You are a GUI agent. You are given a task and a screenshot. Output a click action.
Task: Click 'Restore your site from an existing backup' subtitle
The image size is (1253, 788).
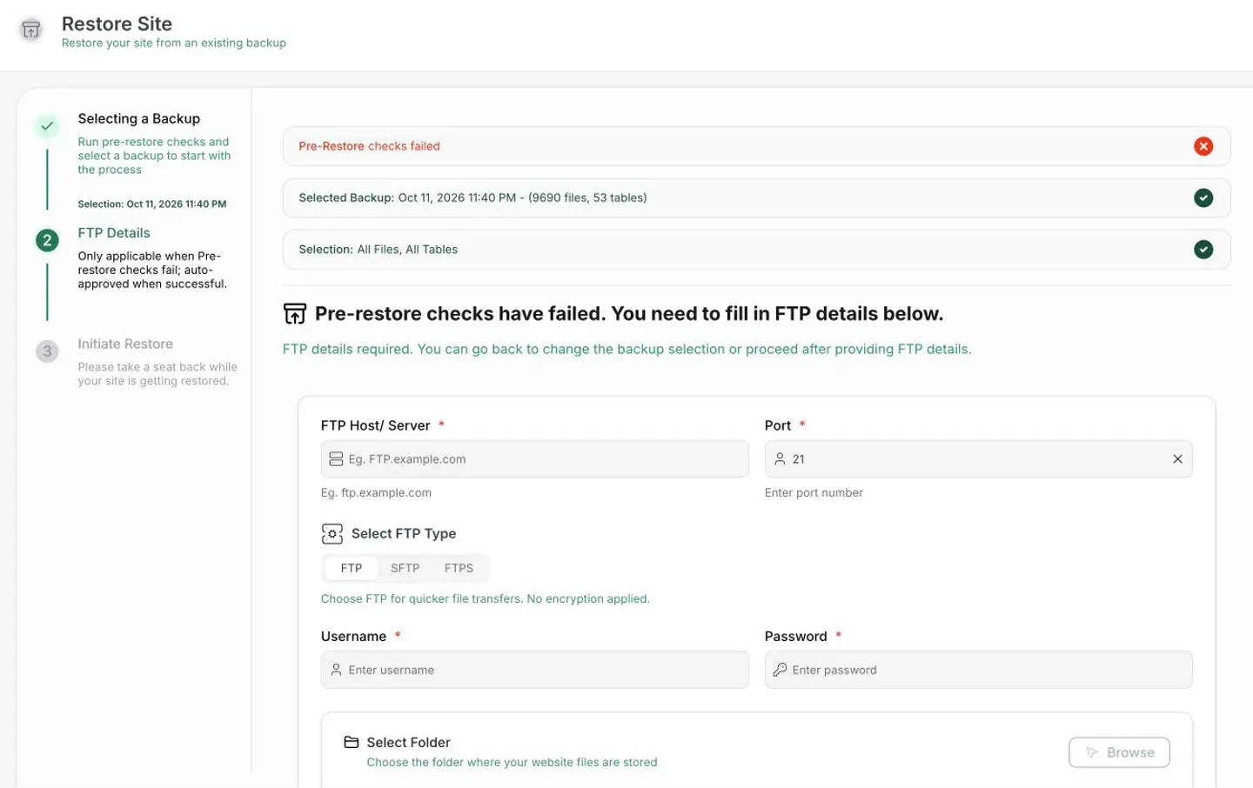pyautogui.click(x=174, y=43)
